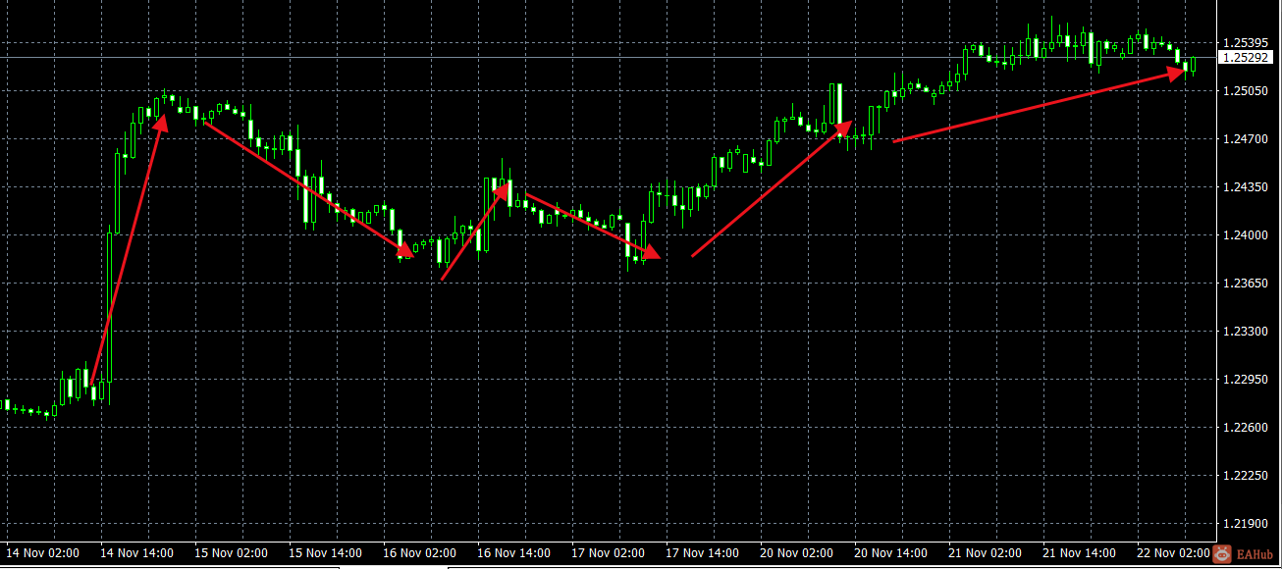This screenshot has height=569, width=1282.
Task: Click the 1.24350 price axis label
Action: coord(1245,187)
